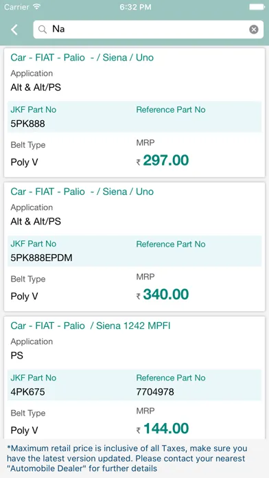Select JKF part number 5PK888EPDM

pos(41,258)
